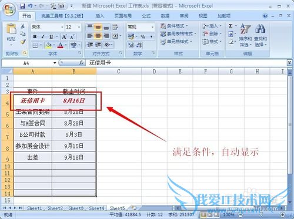Activate the Format Painter brush
The width and height of the screenshot is (294, 219).
tap(23, 42)
